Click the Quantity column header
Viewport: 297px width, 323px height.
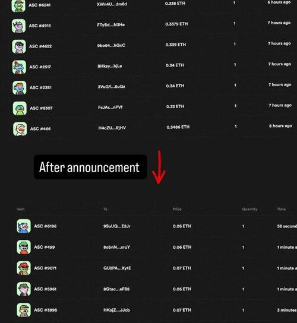click(x=249, y=209)
